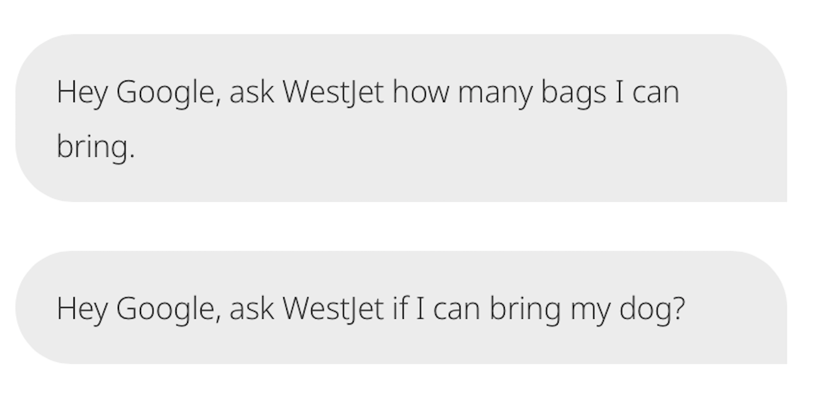Click the 'how many bags' message bubble

[x=401, y=118]
